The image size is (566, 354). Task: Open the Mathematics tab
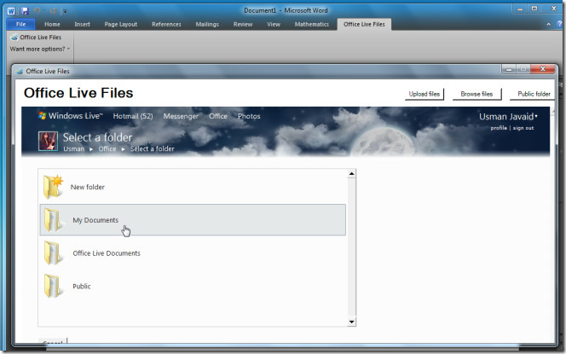pos(311,24)
